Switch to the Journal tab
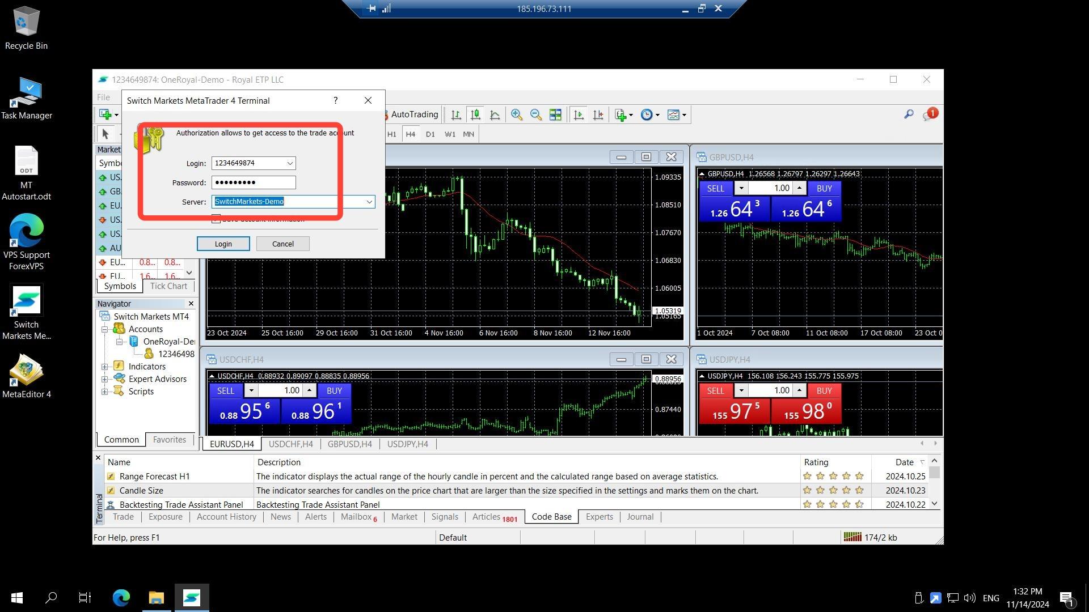This screenshot has height=612, width=1089. 640,517
